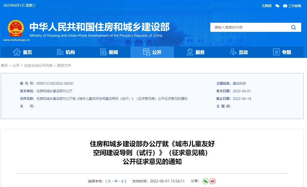307x187 pixels.
Task: Click the person icon on the 服务 tab
Action: point(190,52)
